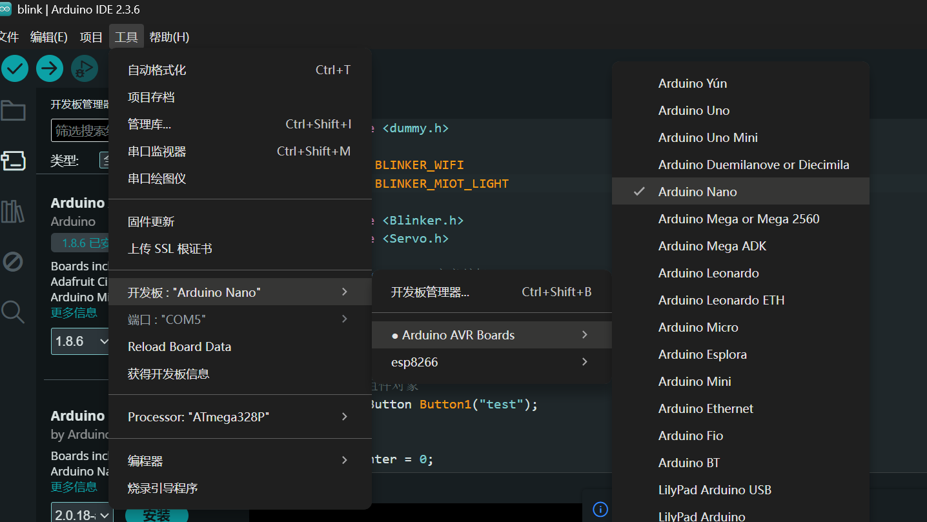Select 固件更新 menu entry
This screenshot has height=522, width=927.
pos(240,221)
